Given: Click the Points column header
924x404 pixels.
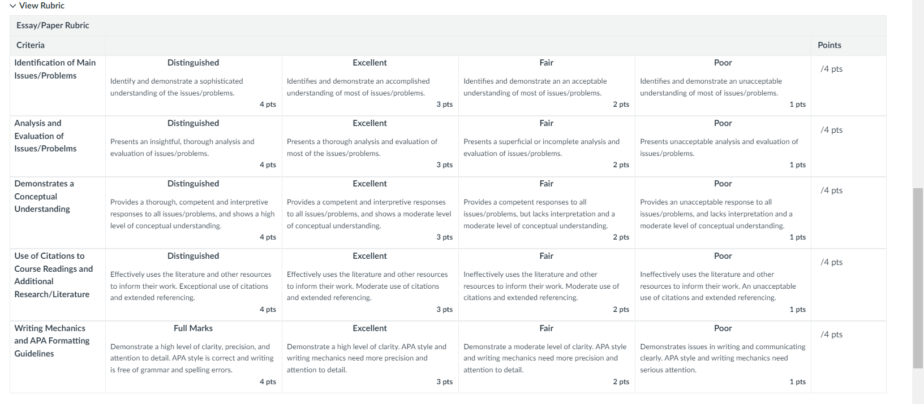Looking at the screenshot, I should coord(830,45).
